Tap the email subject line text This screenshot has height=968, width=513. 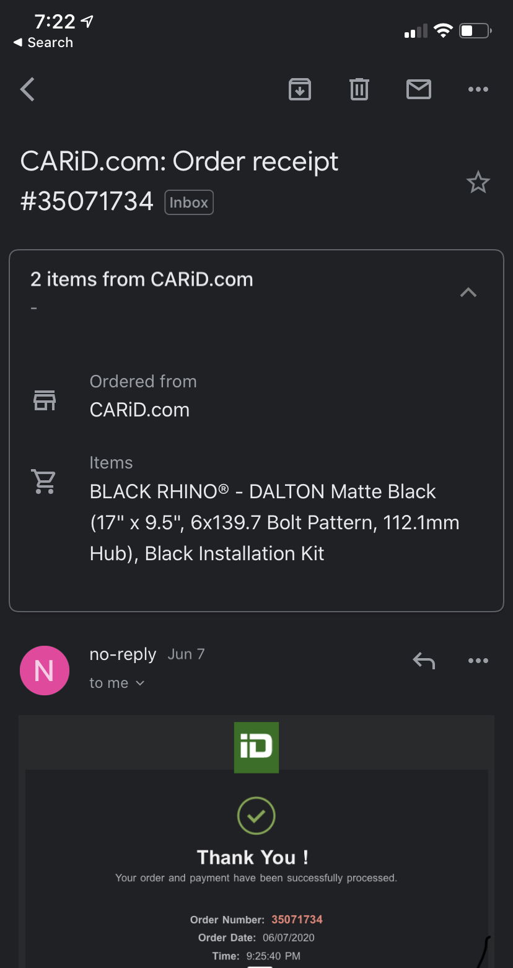point(179,161)
